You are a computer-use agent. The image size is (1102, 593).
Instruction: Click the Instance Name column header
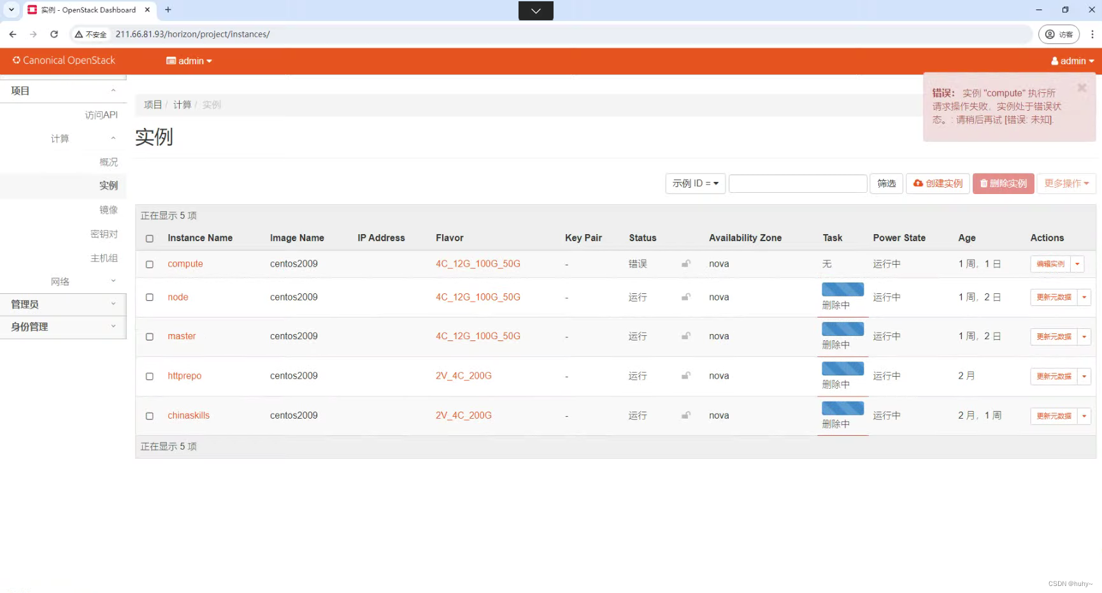(200, 238)
